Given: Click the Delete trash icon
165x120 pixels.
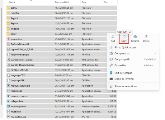Looking at the screenshot, I should click(146, 37).
